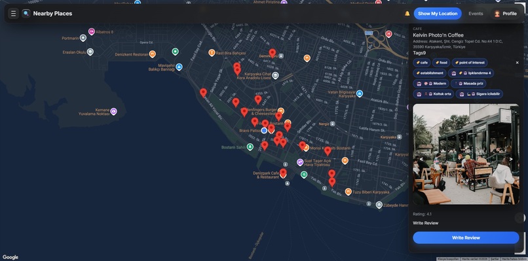The width and height of the screenshot is (528, 261).
Task: Open the cafe terrace photo
Action: coord(466,154)
